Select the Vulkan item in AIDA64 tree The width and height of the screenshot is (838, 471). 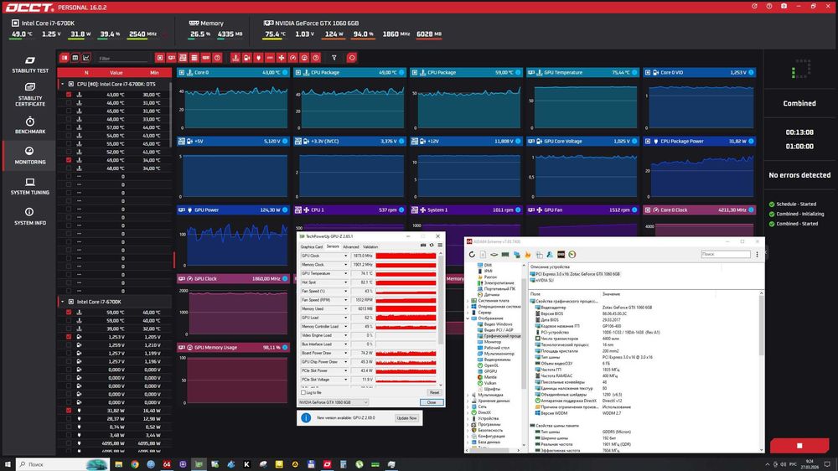[490, 383]
